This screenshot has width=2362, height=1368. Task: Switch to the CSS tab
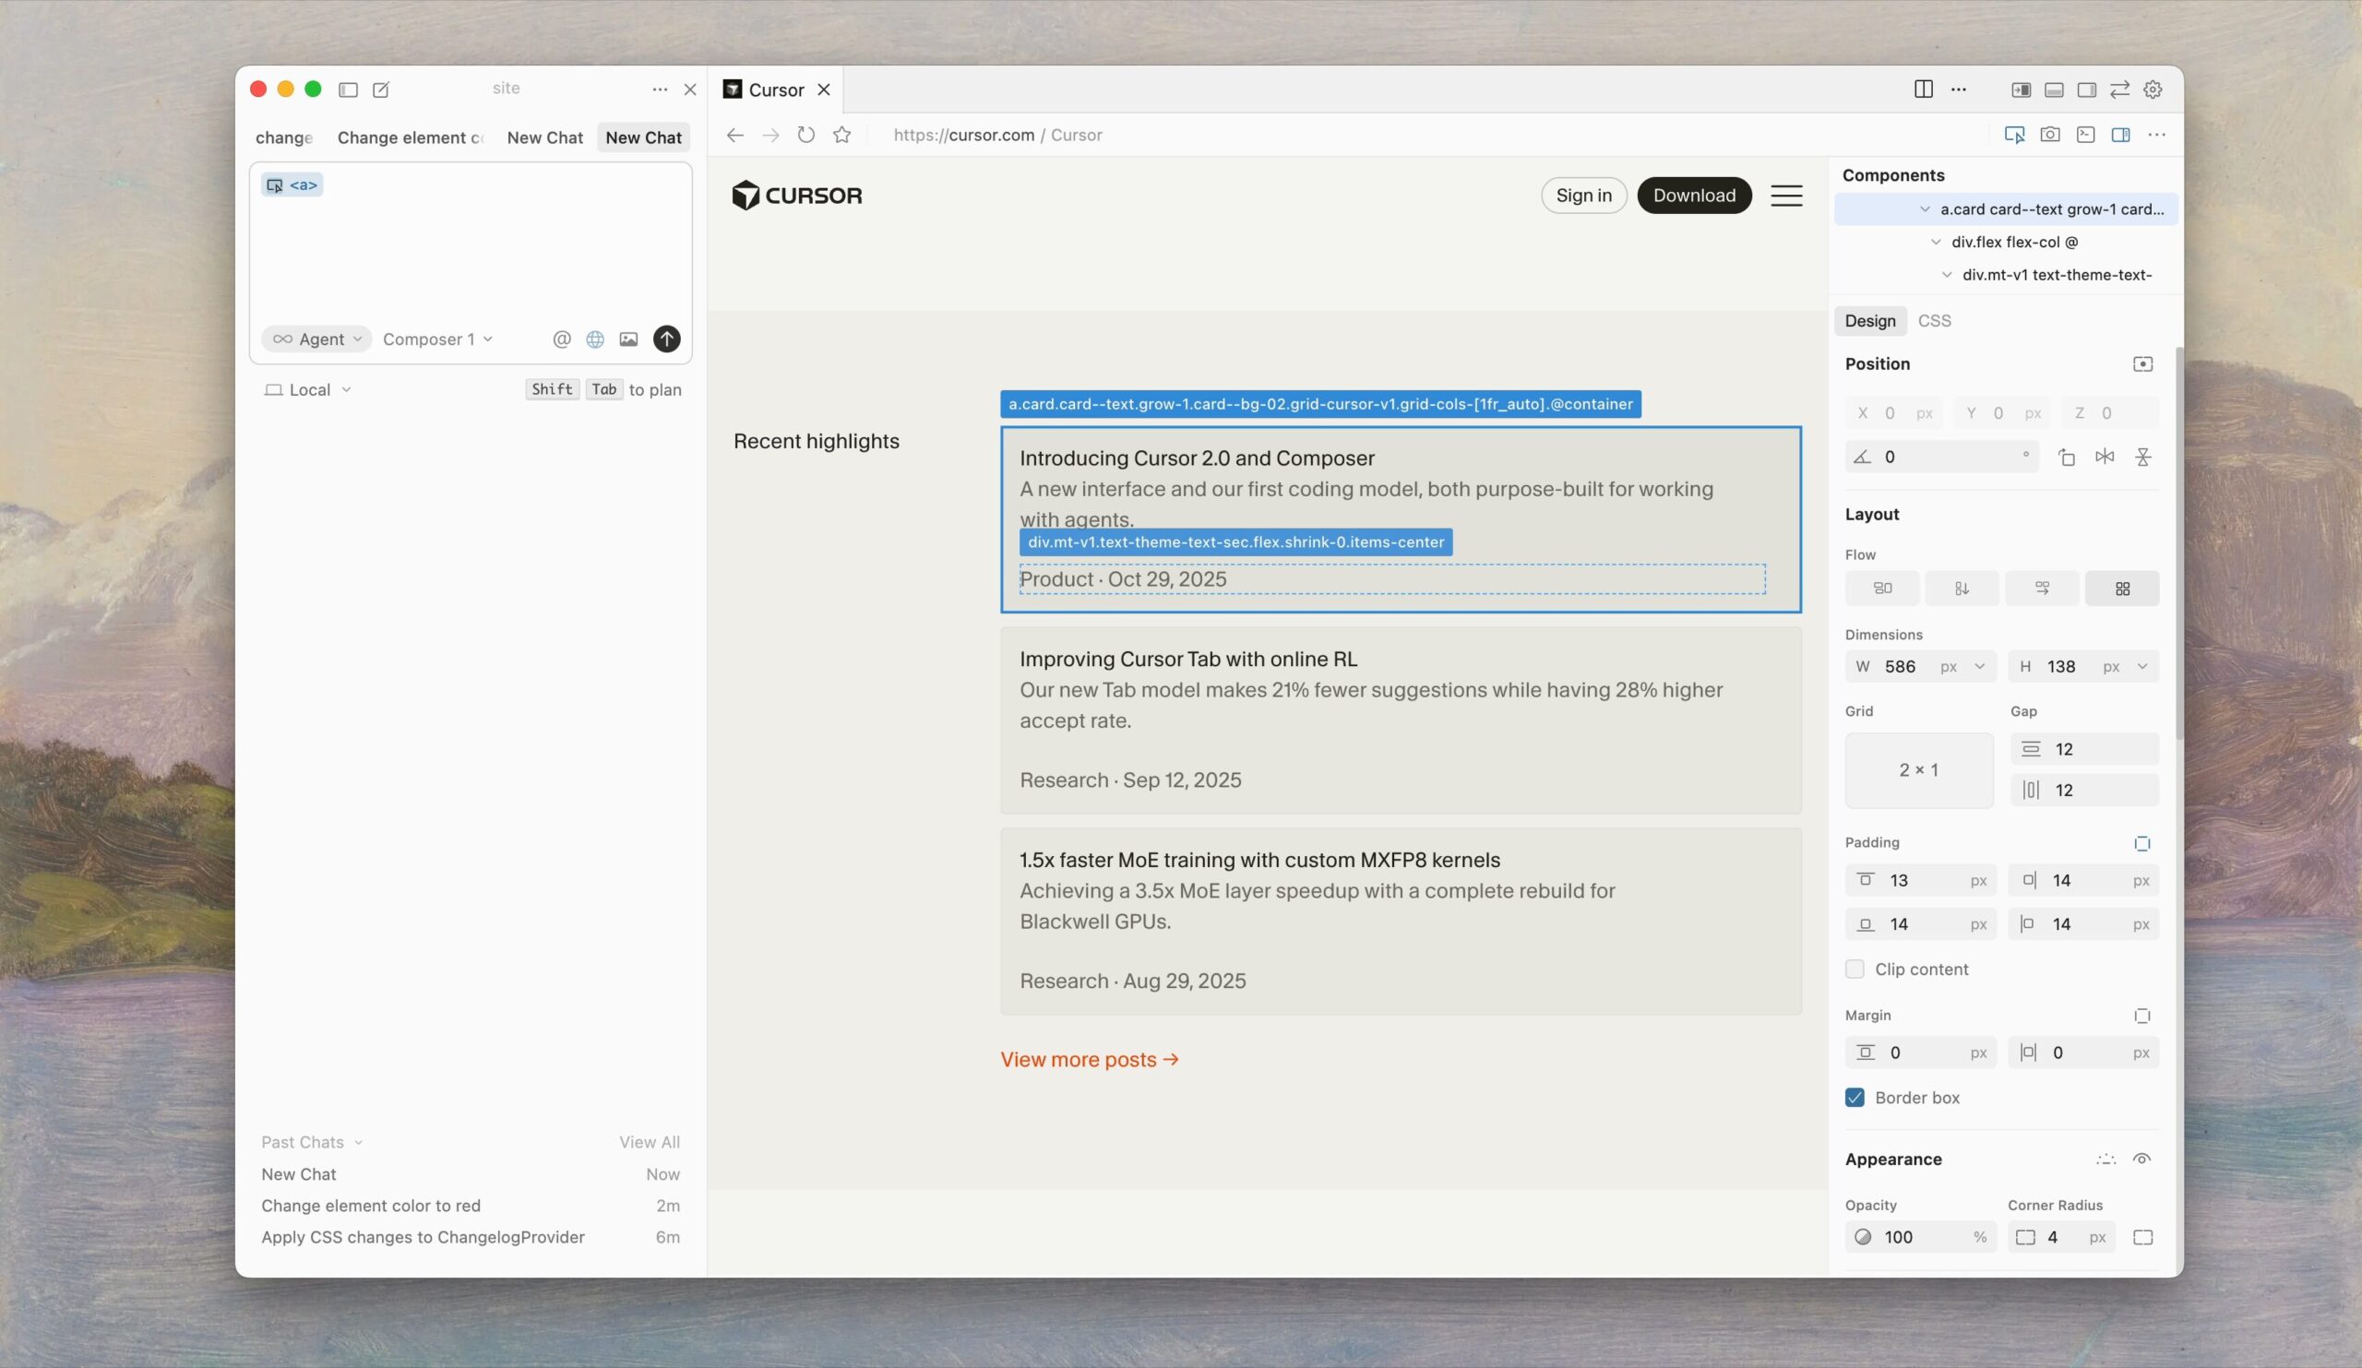pyautogui.click(x=1934, y=320)
